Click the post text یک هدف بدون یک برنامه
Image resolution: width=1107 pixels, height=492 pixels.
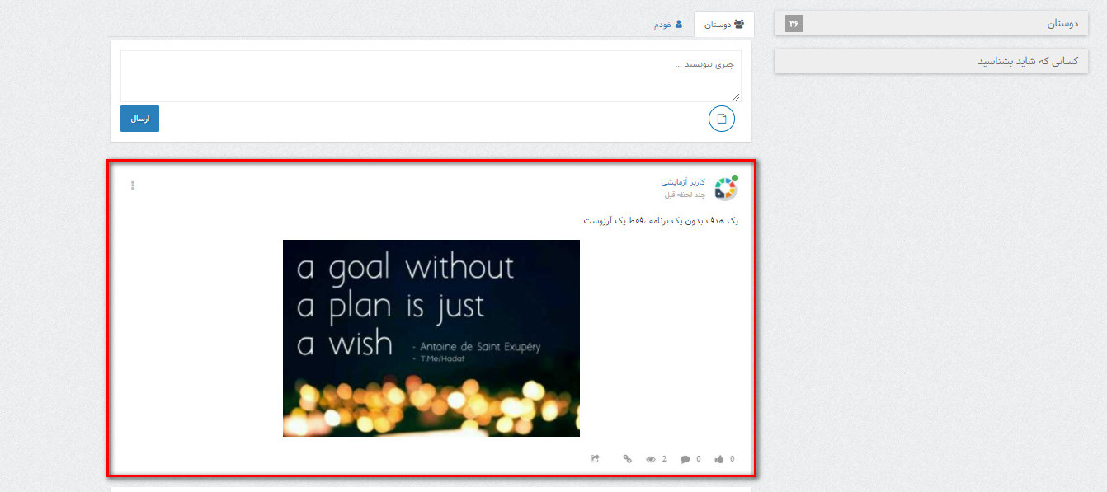(660, 221)
